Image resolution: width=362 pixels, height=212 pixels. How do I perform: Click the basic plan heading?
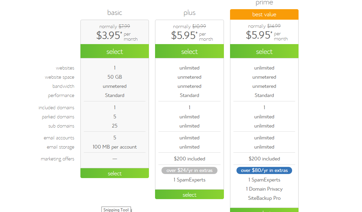(x=115, y=13)
